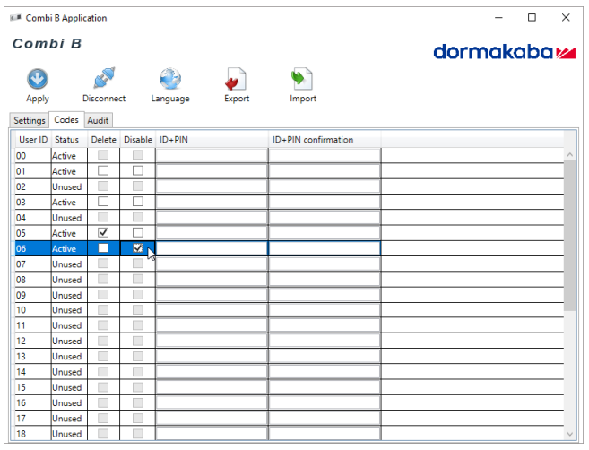This screenshot has width=589, height=450.
Task: Click the dormakaba logo
Action: point(504,52)
